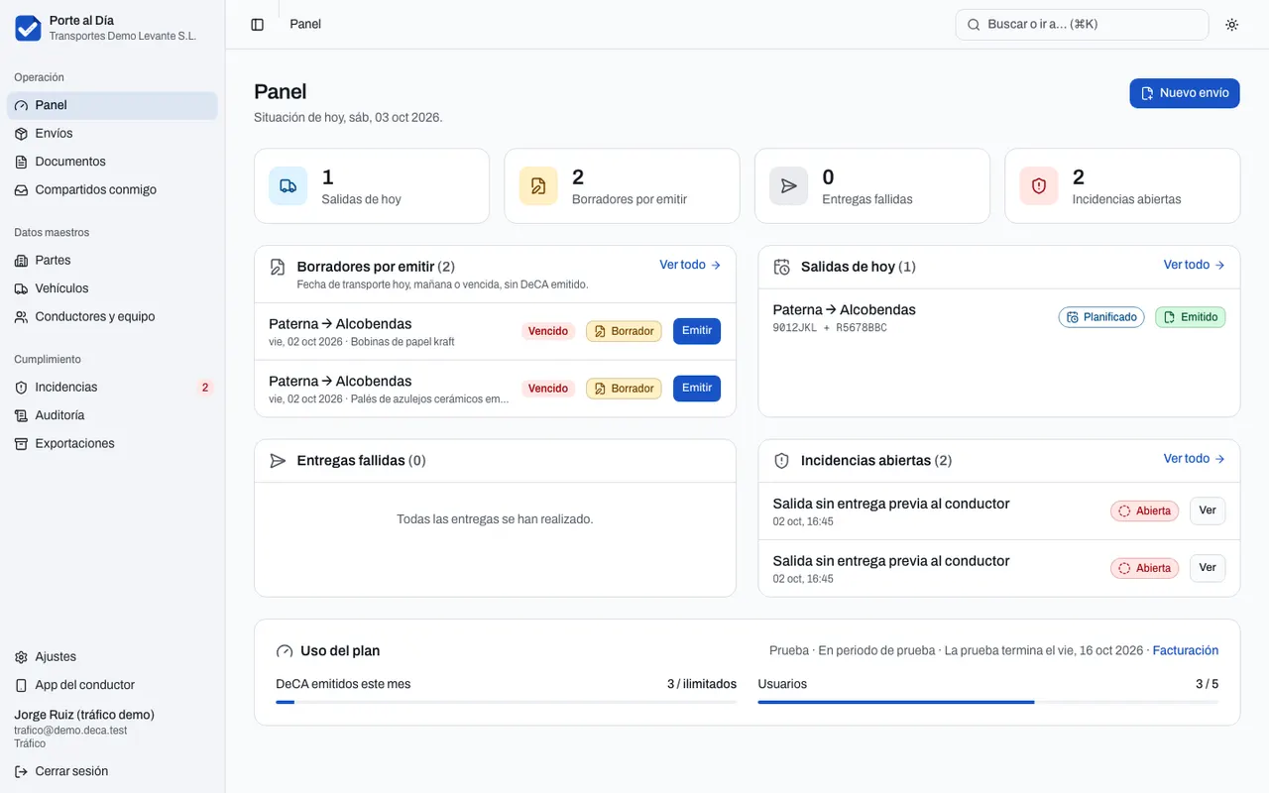Click Borrador badge on Palés de azulejos row
The image size is (1269, 793).
pyautogui.click(x=624, y=389)
